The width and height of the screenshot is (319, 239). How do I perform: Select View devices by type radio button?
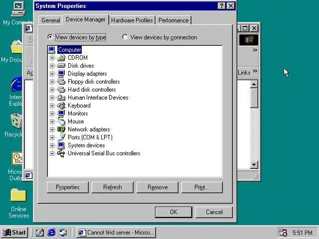(x=50, y=37)
